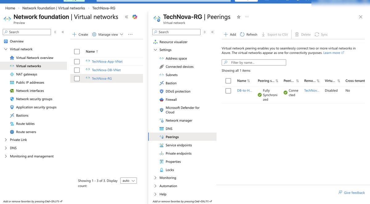Click the Add peering button
Screen dimensions: 370x204
230,35
